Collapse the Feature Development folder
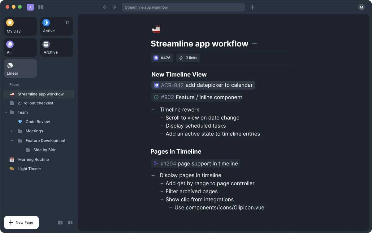The height and width of the screenshot is (233, 372). pos(12,140)
